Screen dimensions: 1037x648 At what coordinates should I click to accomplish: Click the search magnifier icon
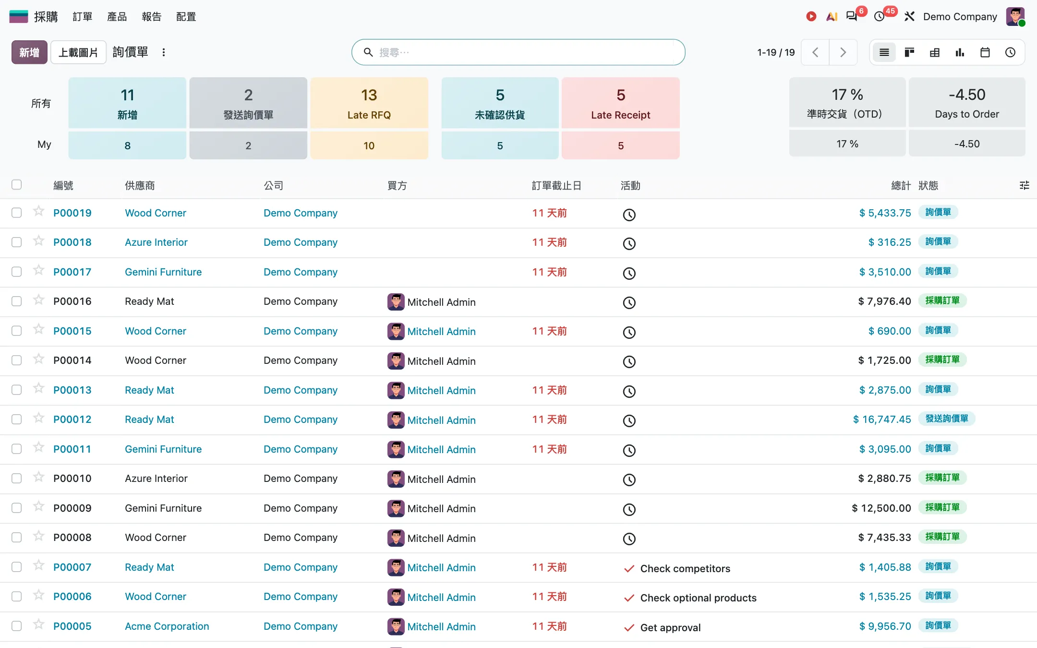coord(368,52)
